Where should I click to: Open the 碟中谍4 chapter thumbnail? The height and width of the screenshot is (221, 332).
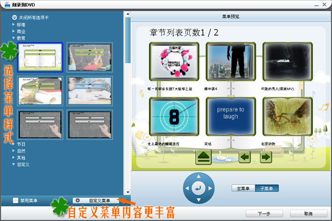point(231,61)
